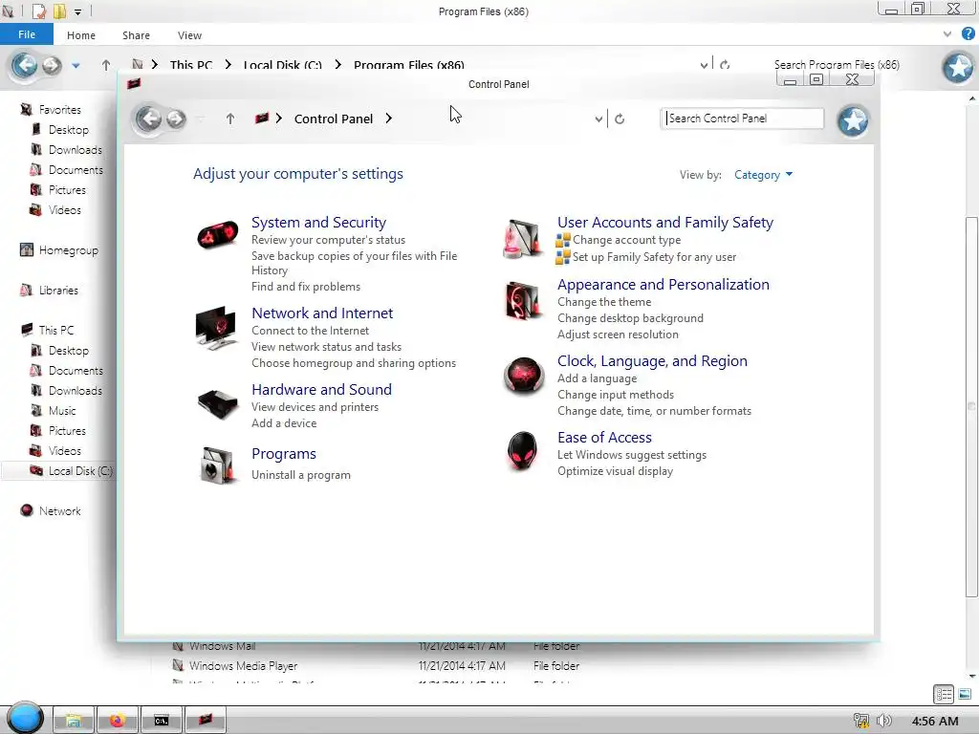The height and width of the screenshot is (734, 979).
Task: Click Optimize visual display link
Action: pos(615,471)
